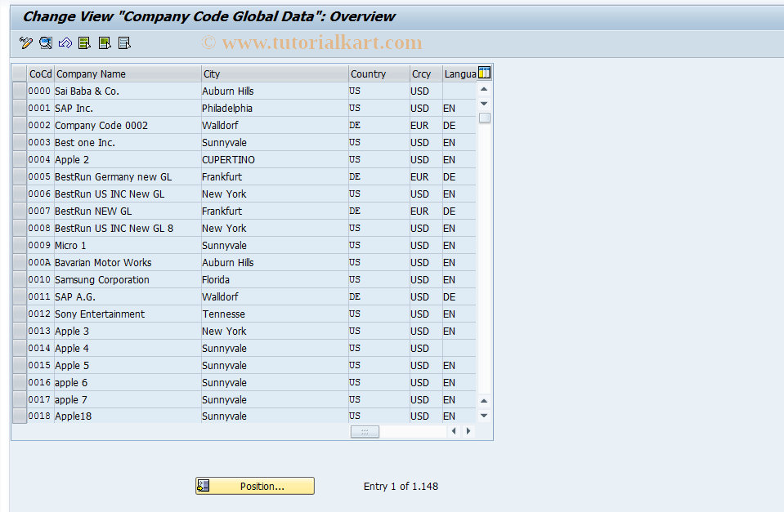
Task: Click company name 'Micro 1'
Action: [70, 245]
